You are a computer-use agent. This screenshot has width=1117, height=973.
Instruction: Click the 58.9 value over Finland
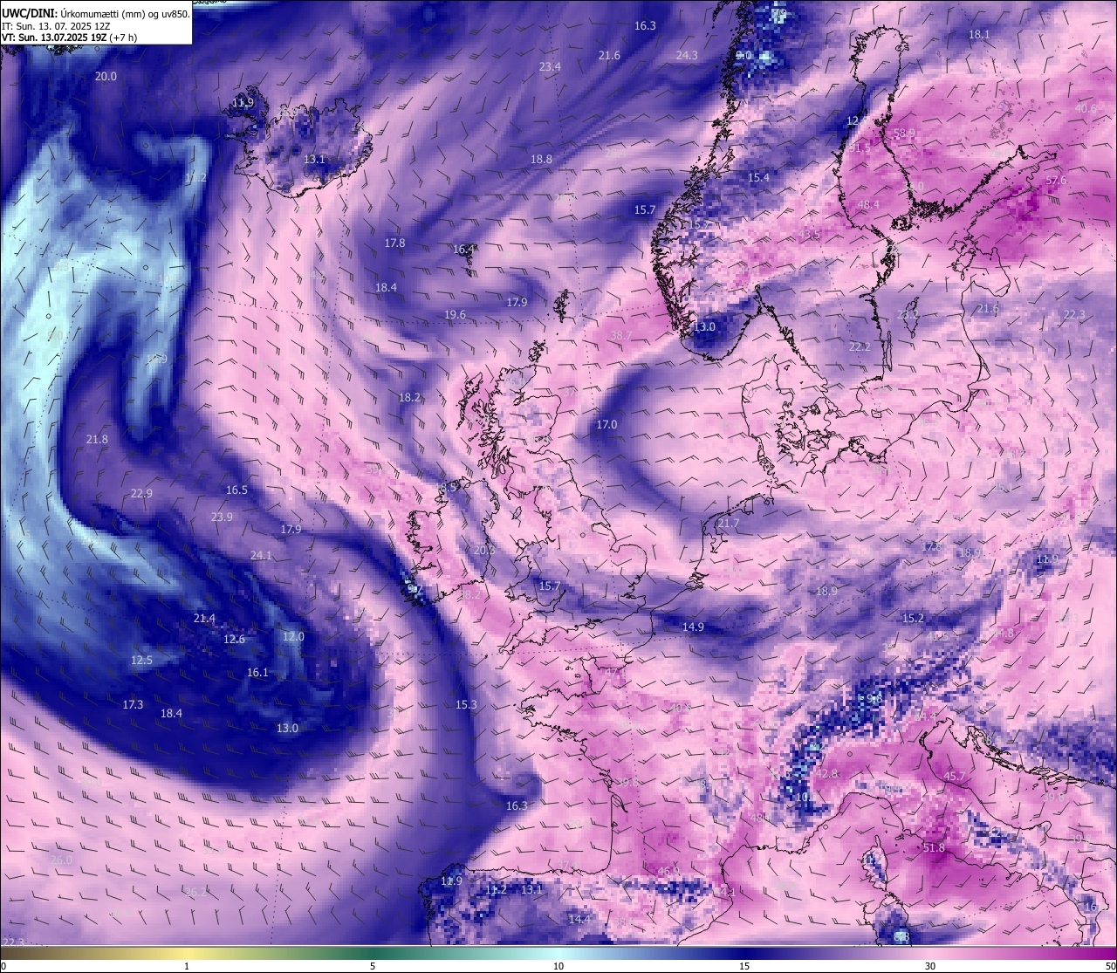[x=905, y=134]
